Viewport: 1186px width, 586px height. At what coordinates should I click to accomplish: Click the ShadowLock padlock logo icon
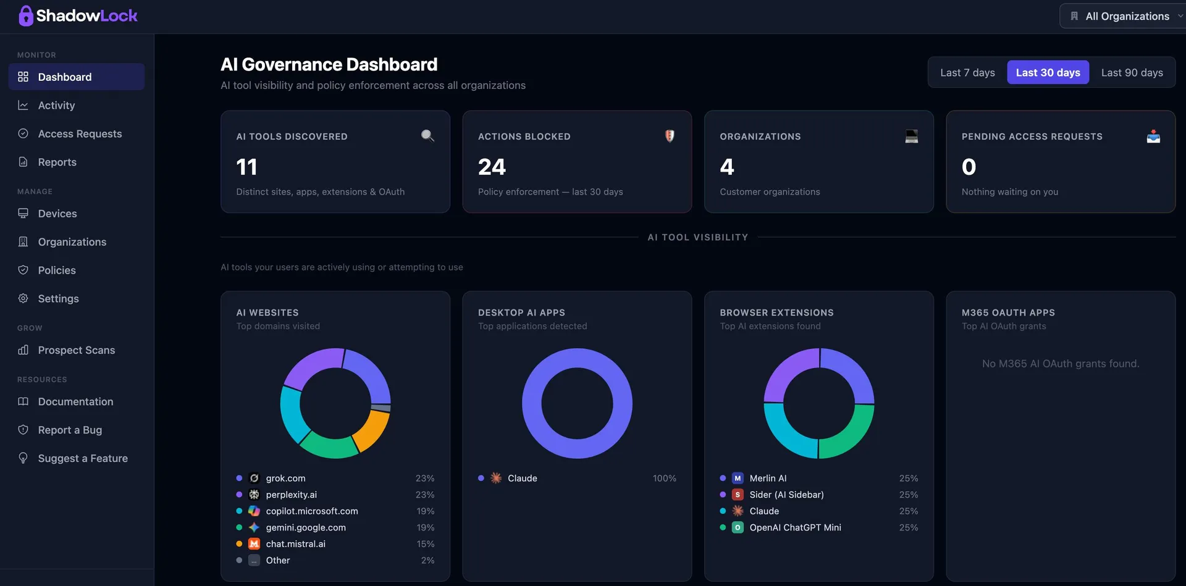[x=25, y=16]
